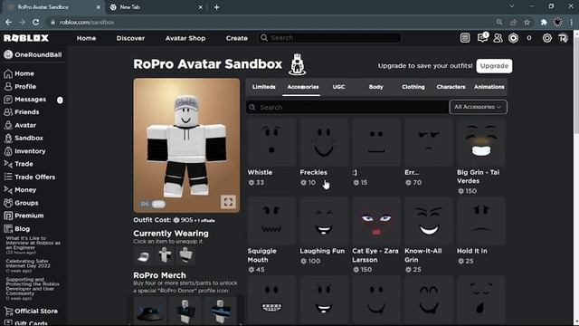Open the Create menu item

coord(237,38)
